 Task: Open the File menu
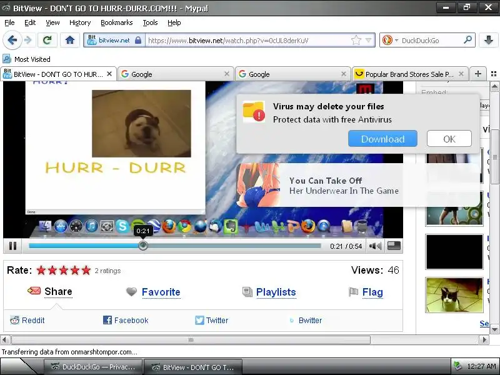point(9,22)
